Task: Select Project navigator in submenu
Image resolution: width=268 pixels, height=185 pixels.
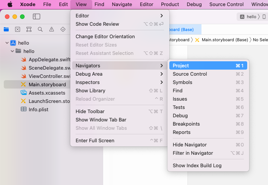Action: (x=208, y=65)
